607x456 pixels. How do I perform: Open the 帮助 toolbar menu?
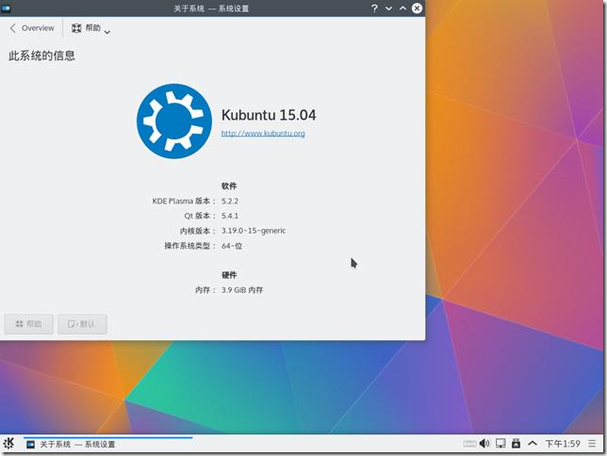pyautogui.click(x=91, y=28)
